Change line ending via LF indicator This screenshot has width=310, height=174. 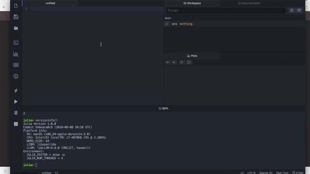242,173
